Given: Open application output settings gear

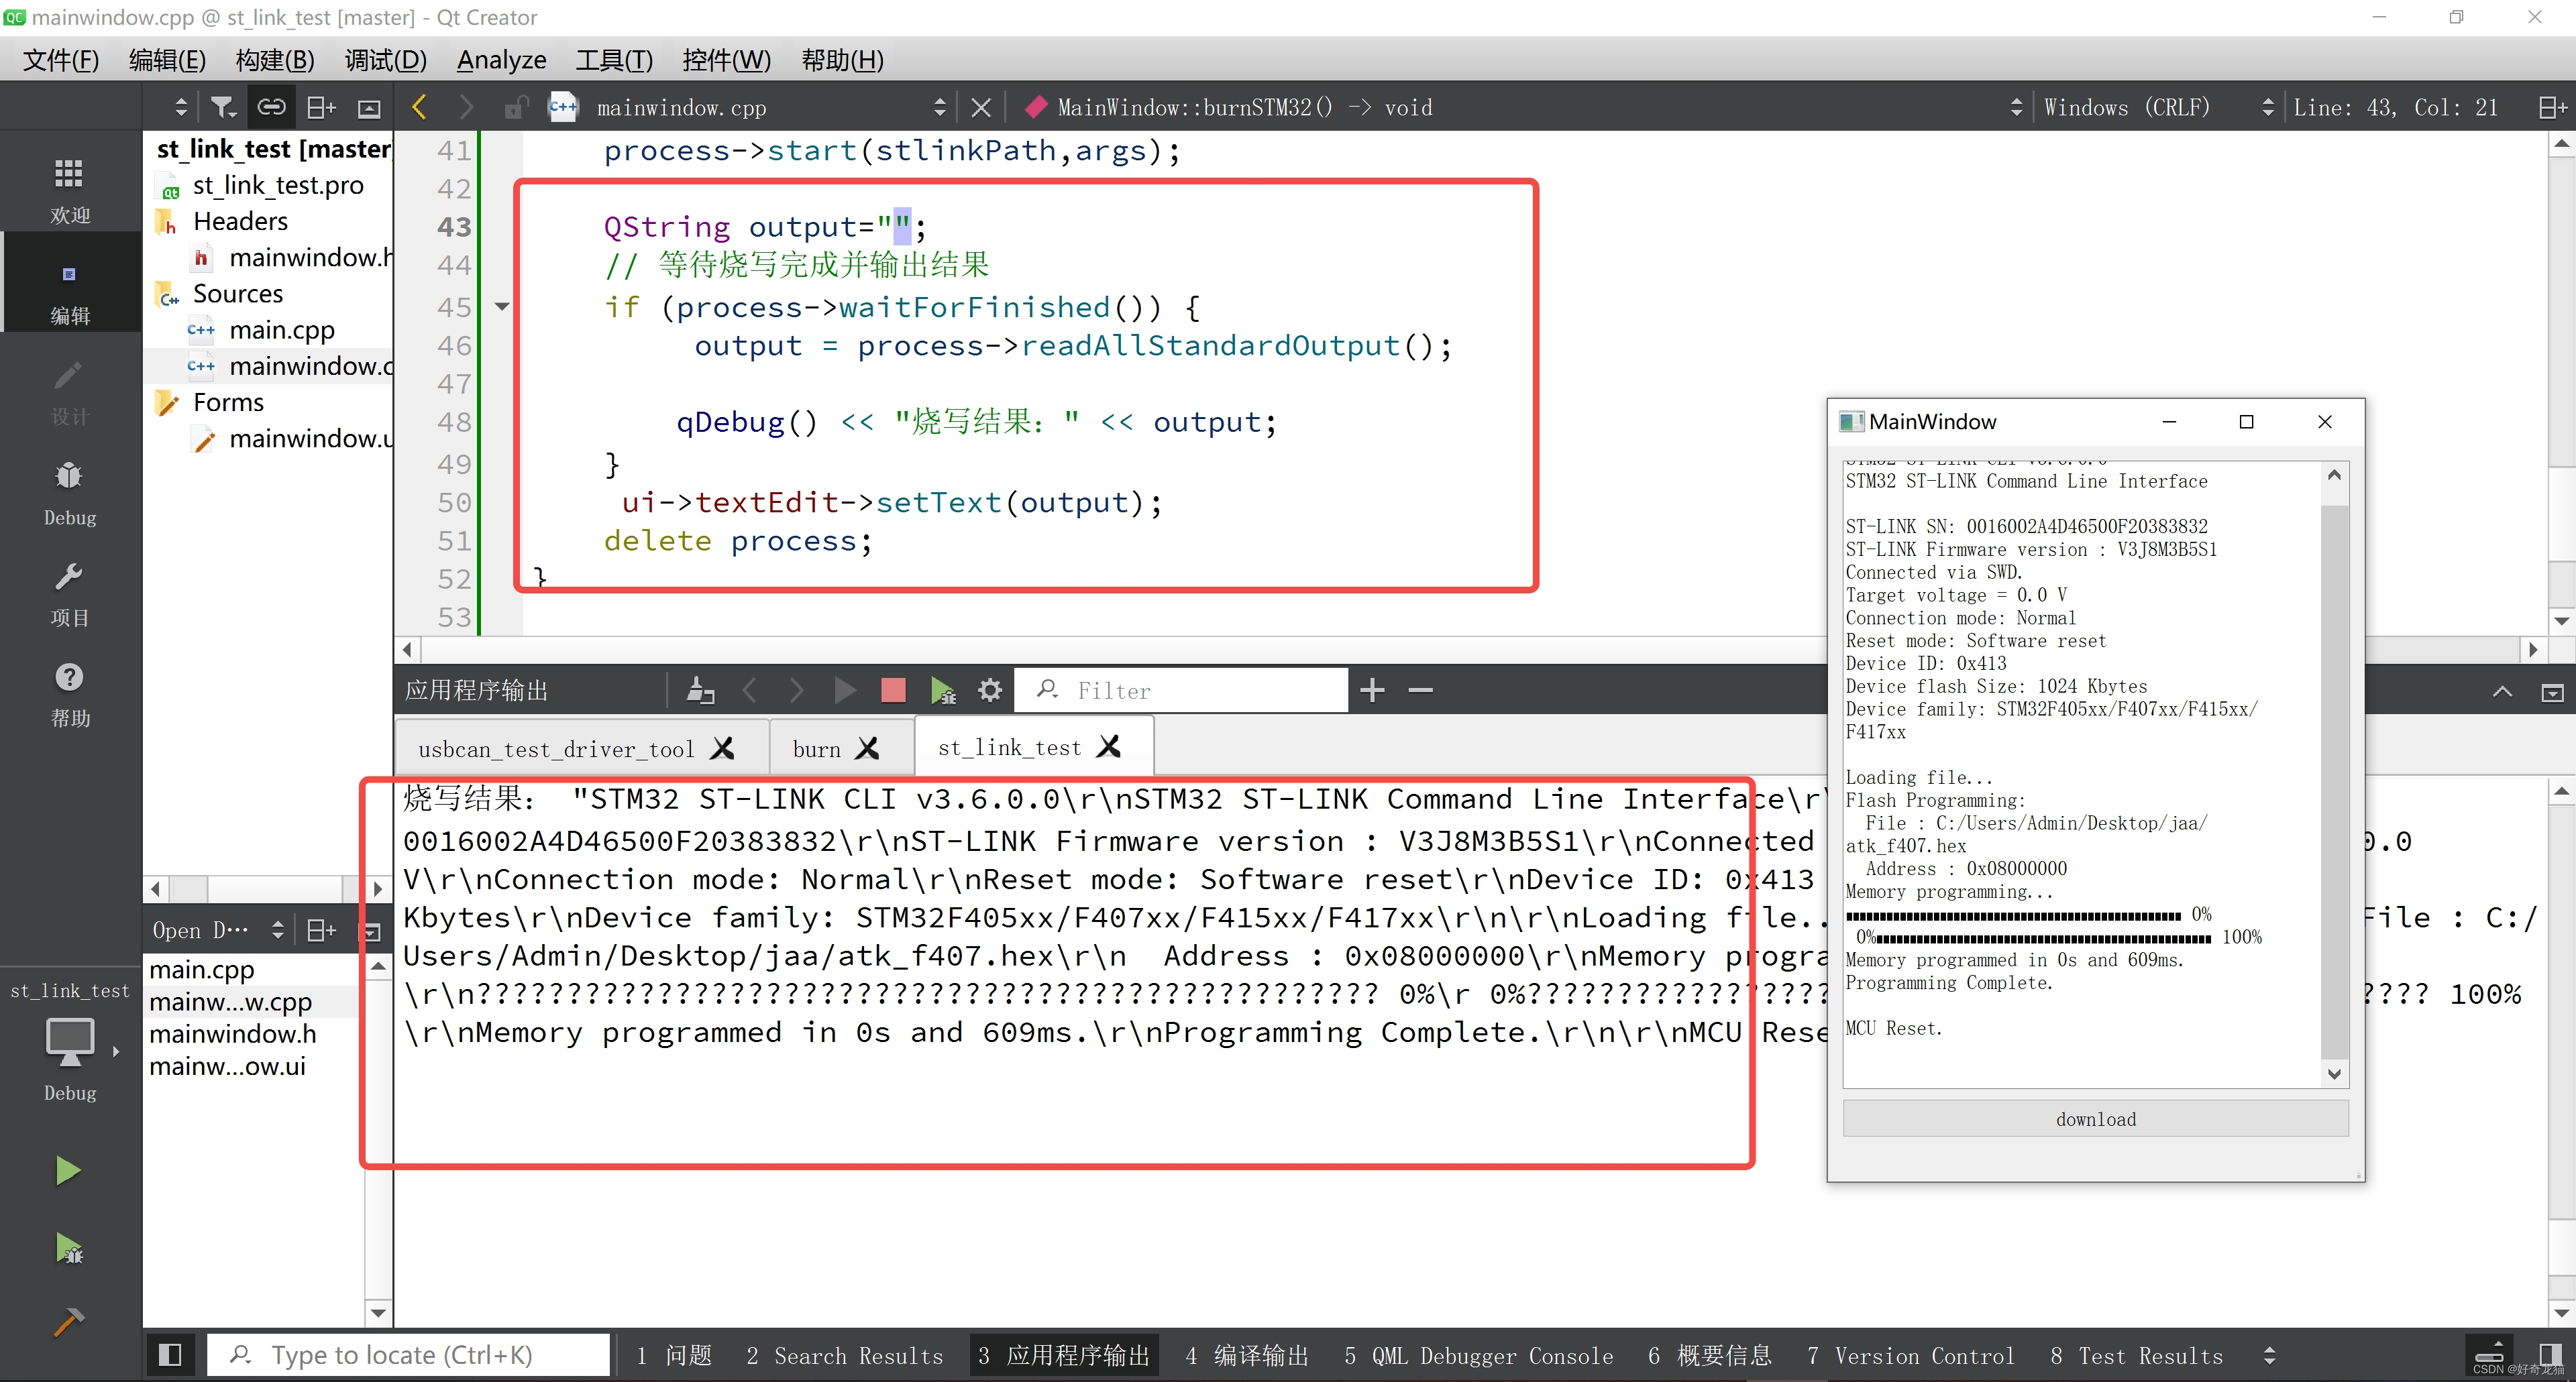Looking at the screenshot, I should click(x=990, y=689).
